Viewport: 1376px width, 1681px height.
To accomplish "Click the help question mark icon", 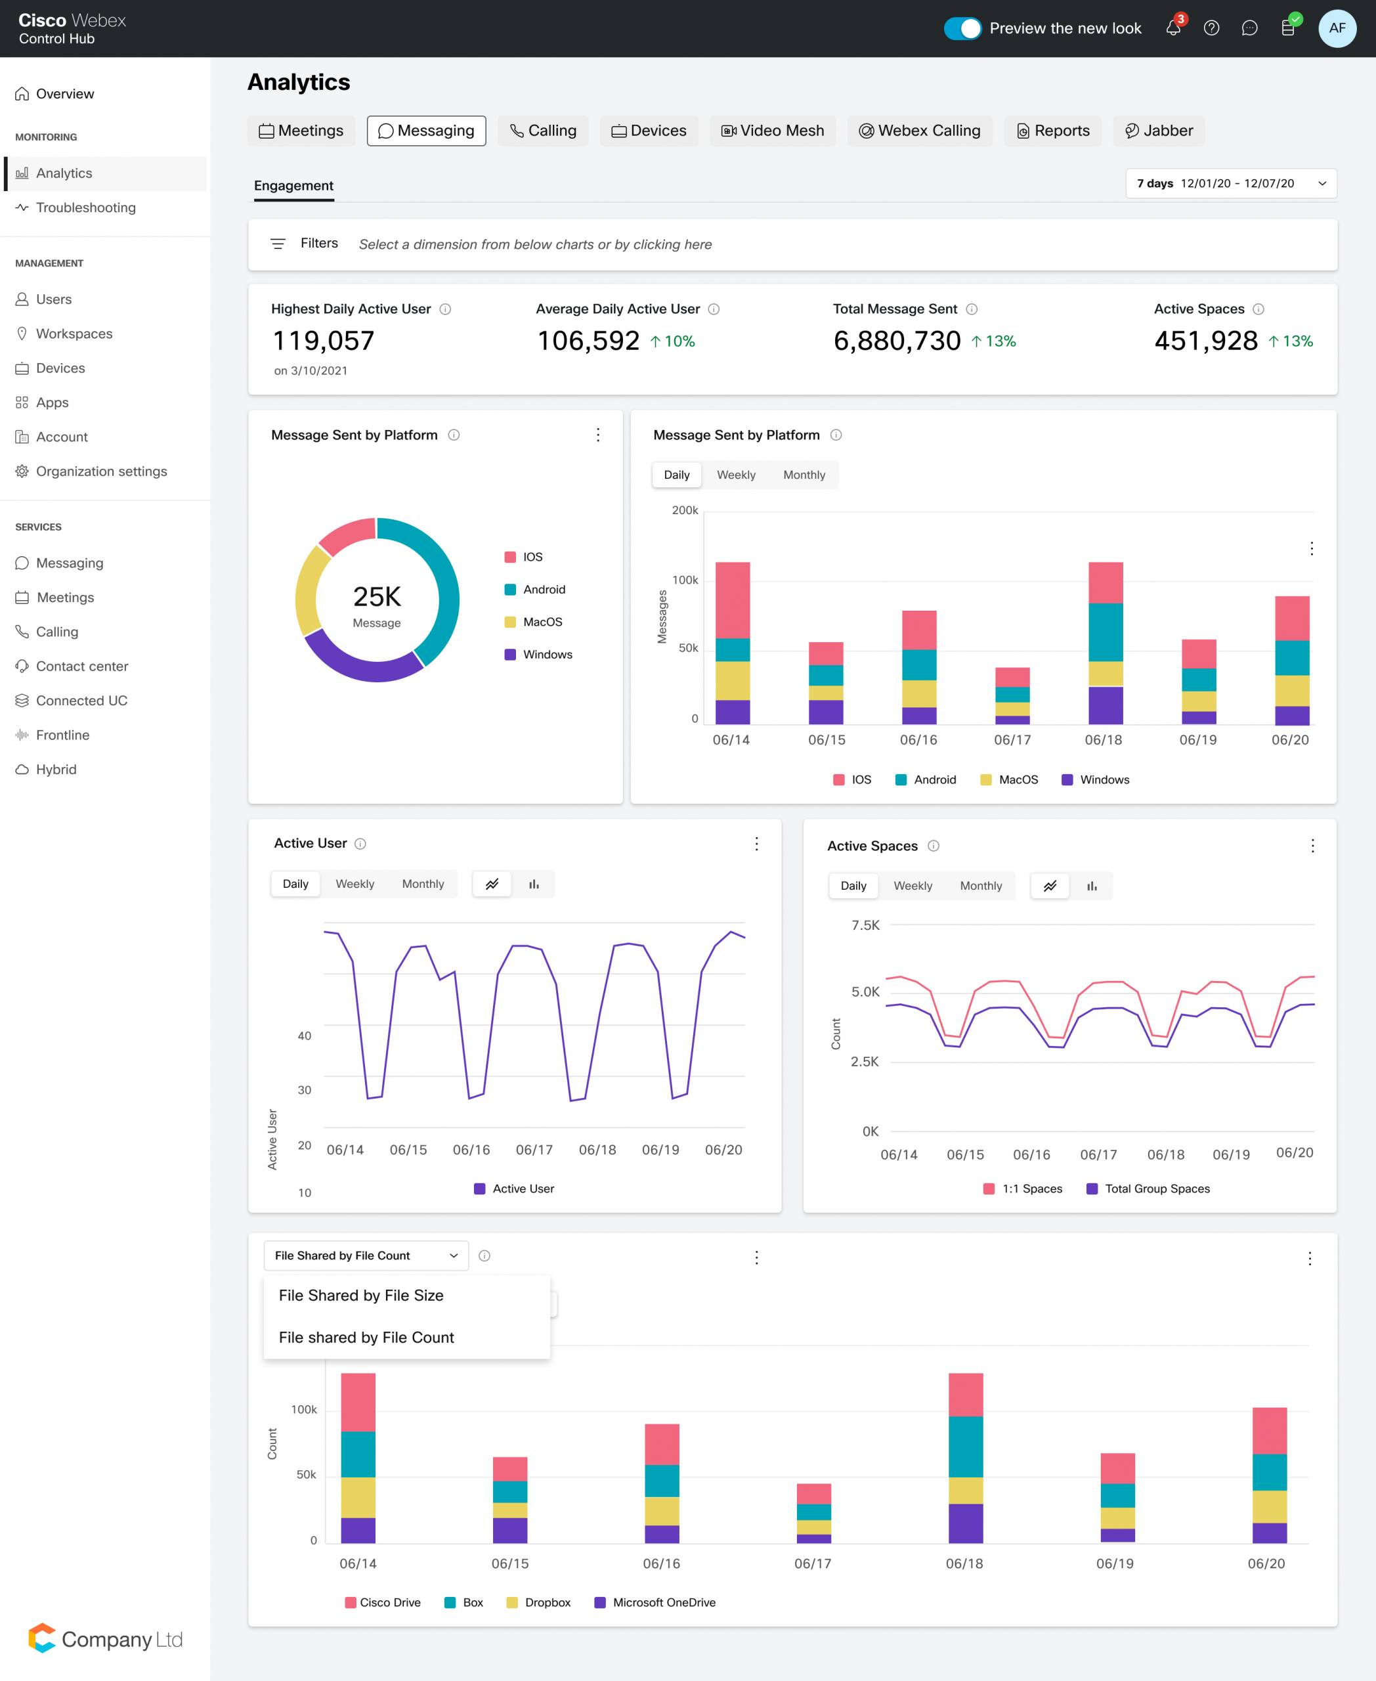I will [x=1211, y=28].
